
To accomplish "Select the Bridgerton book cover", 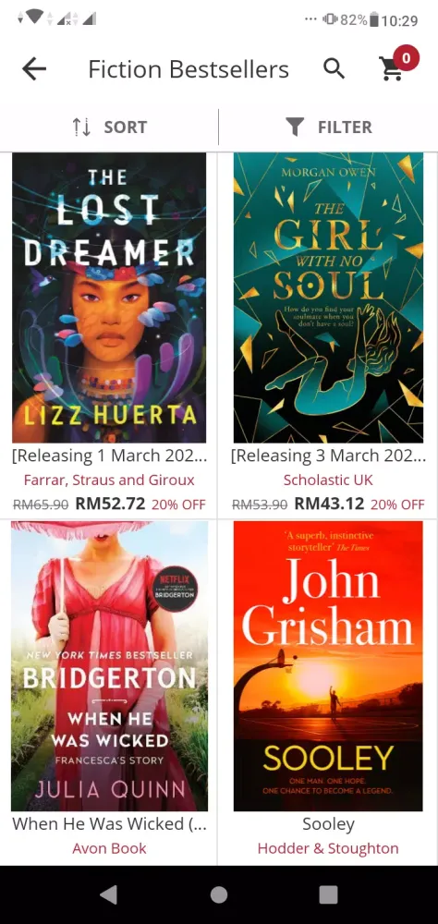I will point(109,666).
